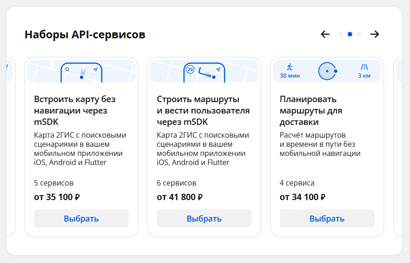
Task: Open 'Планировать маршруты для доставки' title
Action: 311,111
